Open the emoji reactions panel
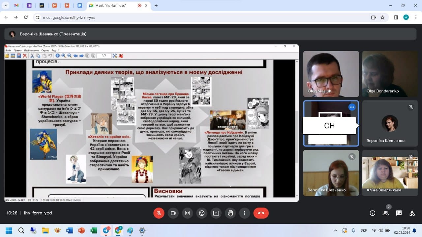The image size is (422, 237). click(202, 213)
